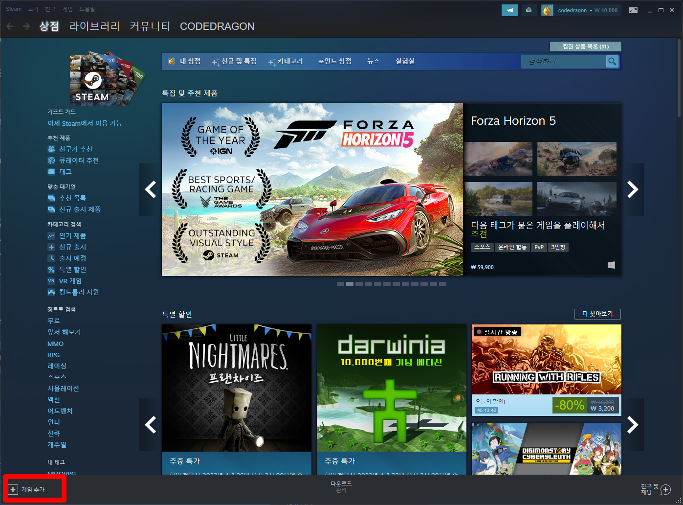Select the first carousel page dot
The height and width of the screenshot is (505, 683).
(340, 284)
